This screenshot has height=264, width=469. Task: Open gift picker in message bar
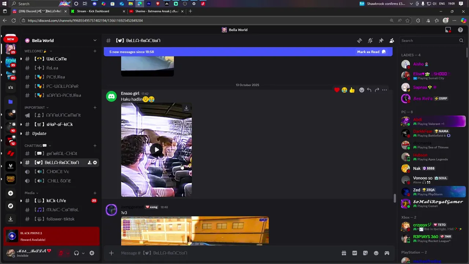click(x=344, y=253)
